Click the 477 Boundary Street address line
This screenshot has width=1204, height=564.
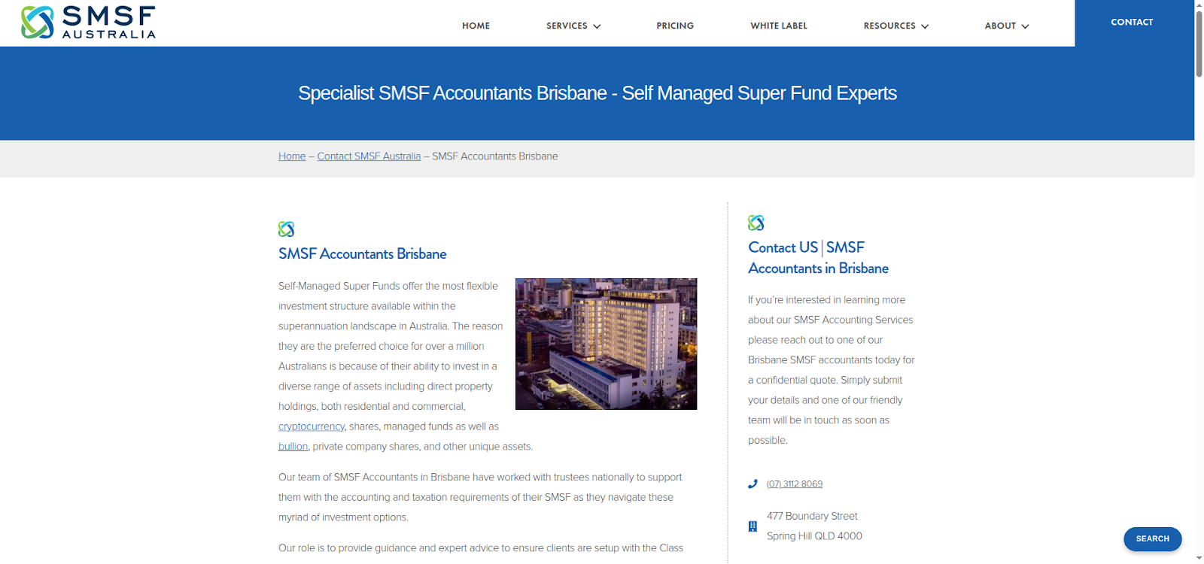coord(812,516)
